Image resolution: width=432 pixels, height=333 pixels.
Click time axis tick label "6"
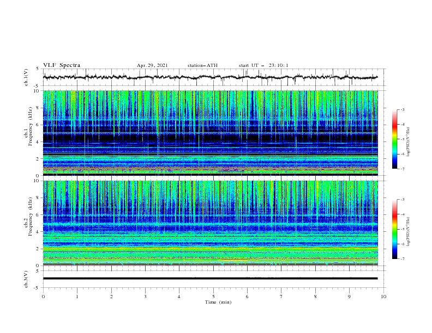pyautogui.click(x=247, y=297)
